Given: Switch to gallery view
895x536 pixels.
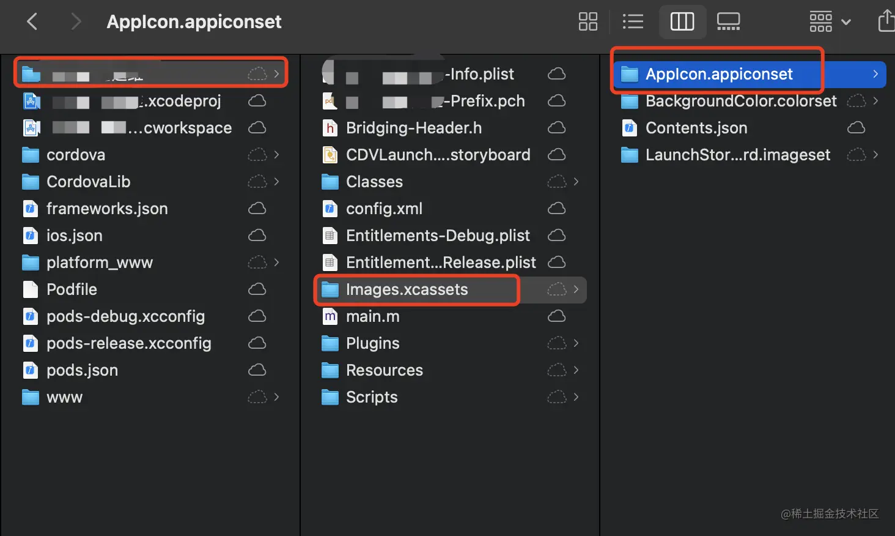Looking at the screenshot, I should 728,21.
